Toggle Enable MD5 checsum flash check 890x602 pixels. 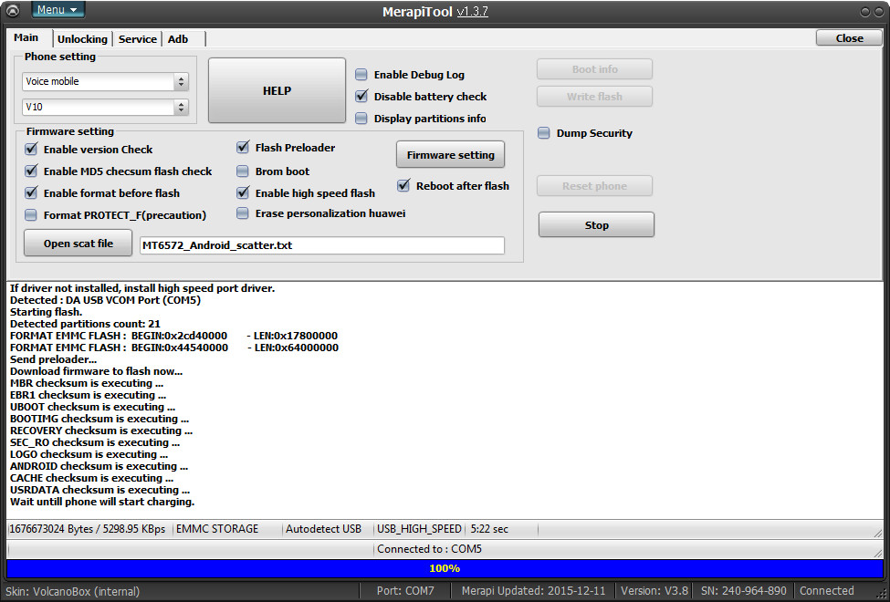coord(31,171)
